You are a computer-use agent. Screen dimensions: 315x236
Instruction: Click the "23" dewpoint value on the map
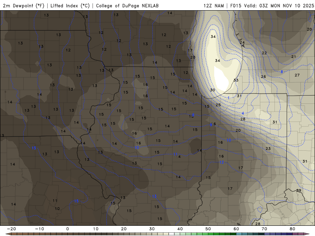[268, 149]
